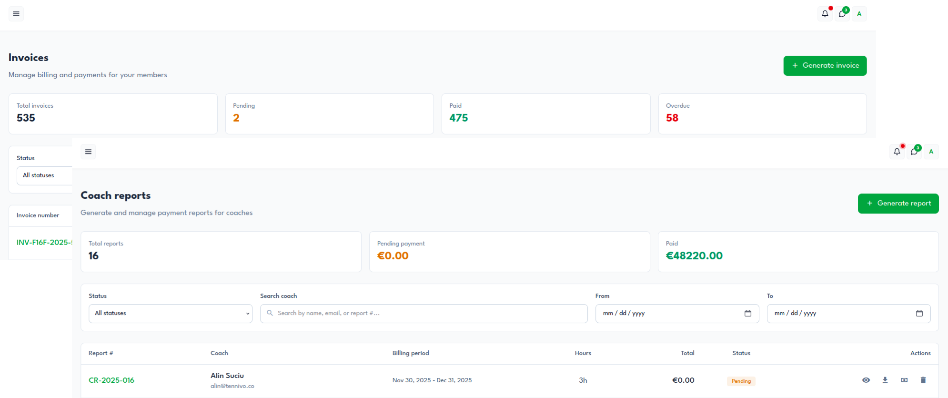Open chat messages icon on Coach reports page
948x398 pixels.
tap(914, 152)
